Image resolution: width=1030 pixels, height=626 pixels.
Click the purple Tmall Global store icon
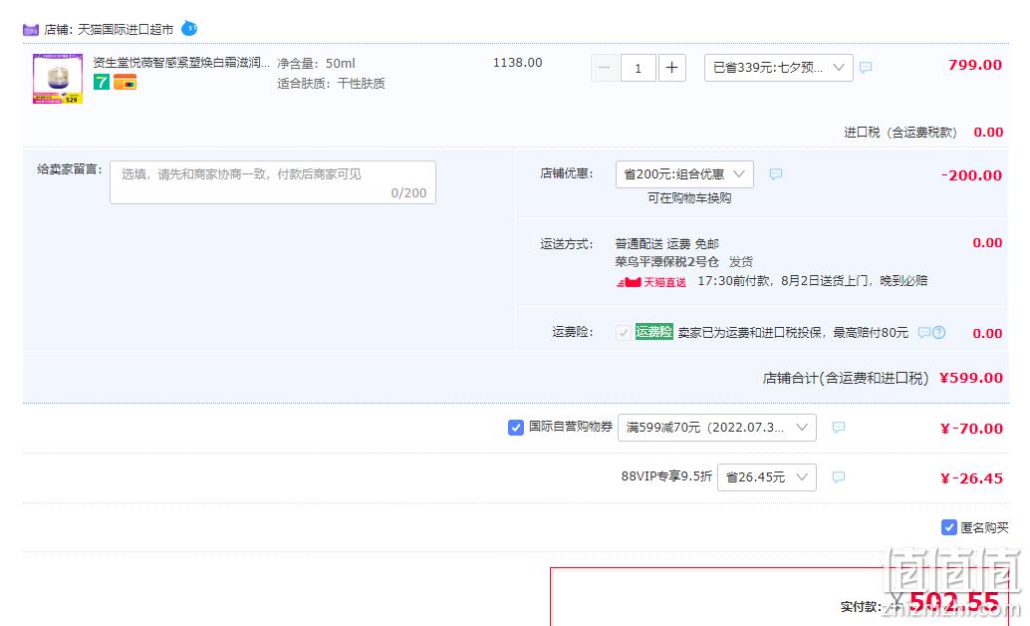coord(31,30)
